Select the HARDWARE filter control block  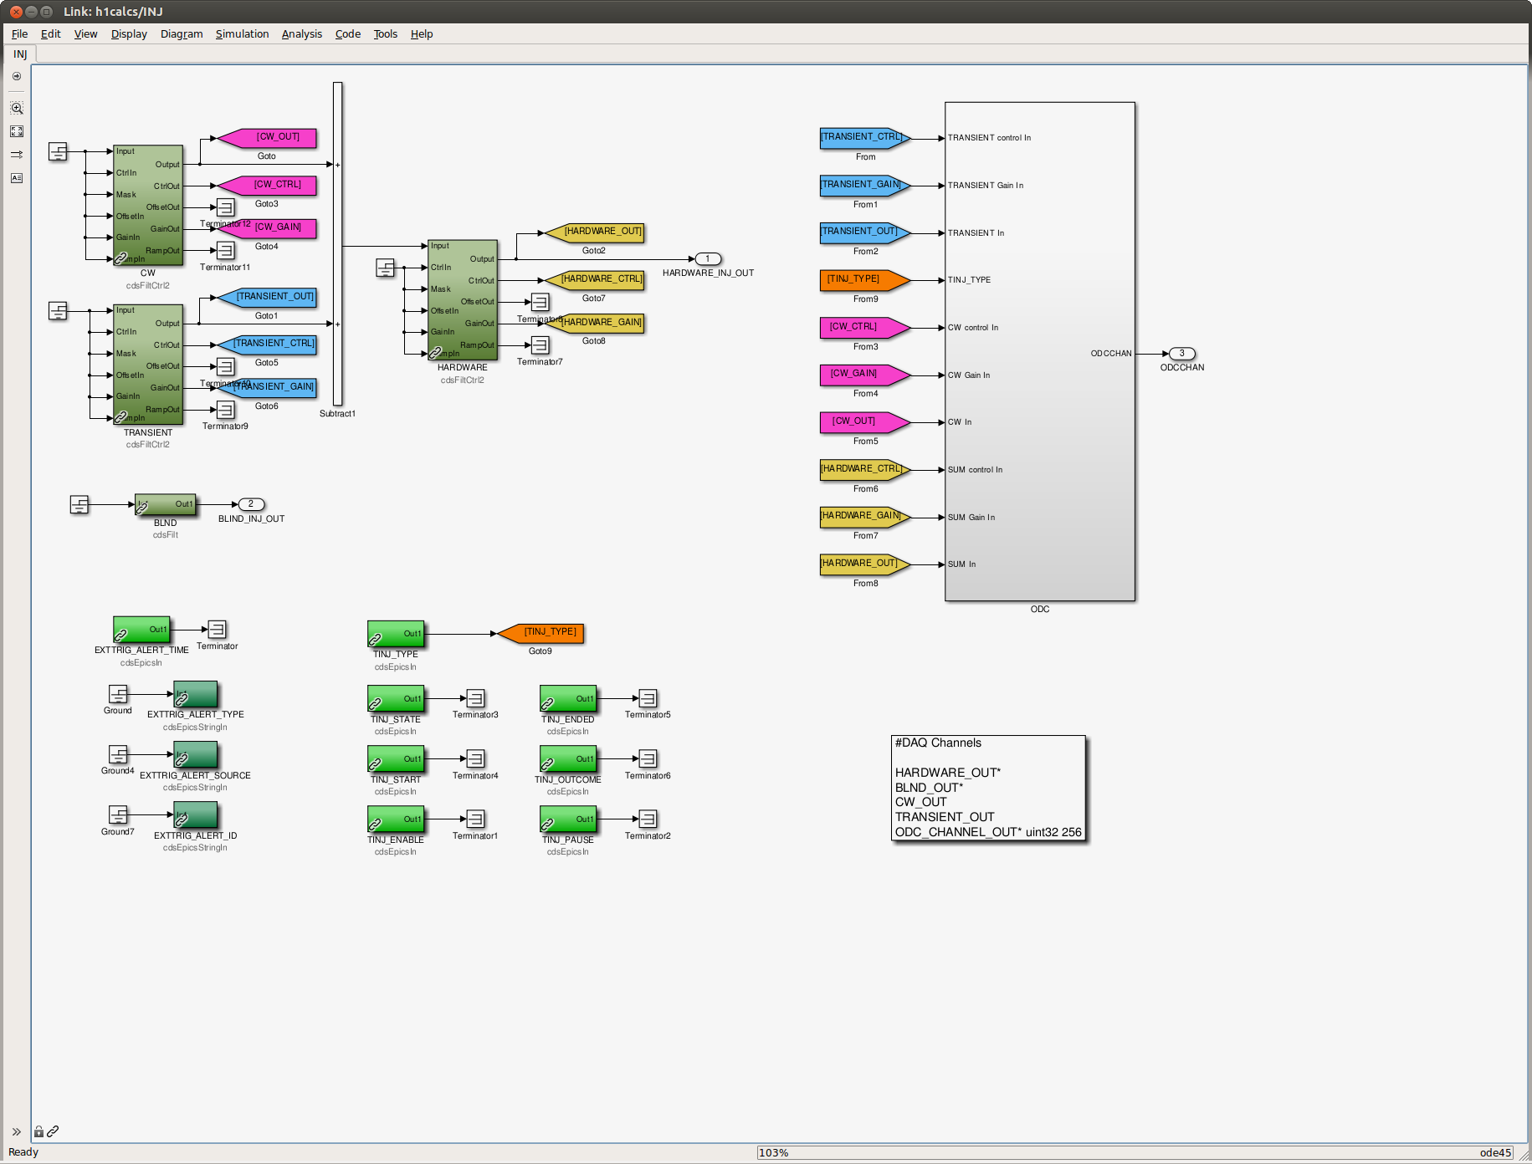pyautogui.click(x=463, y=300)
